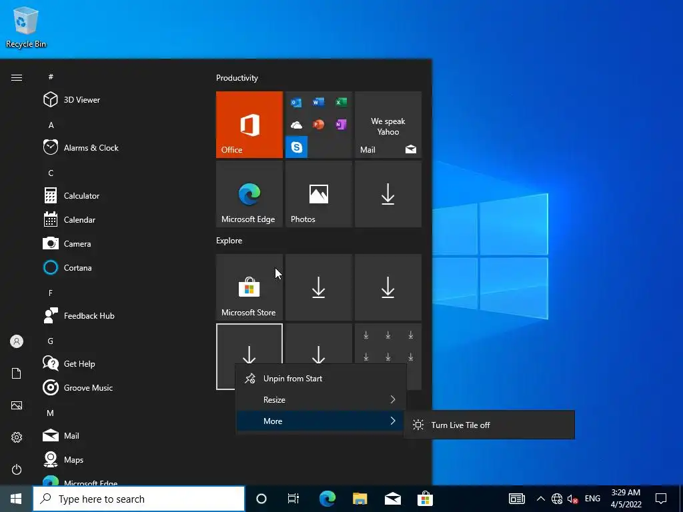Open Mail from the taskbar

[x=392, y=499]
